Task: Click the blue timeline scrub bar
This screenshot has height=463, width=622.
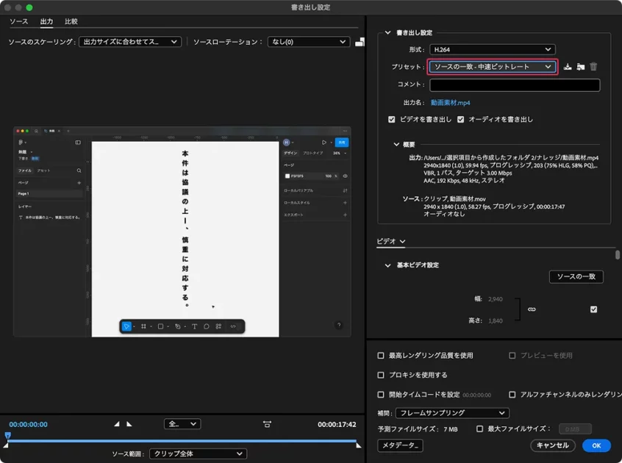Action: click(182, 441)
